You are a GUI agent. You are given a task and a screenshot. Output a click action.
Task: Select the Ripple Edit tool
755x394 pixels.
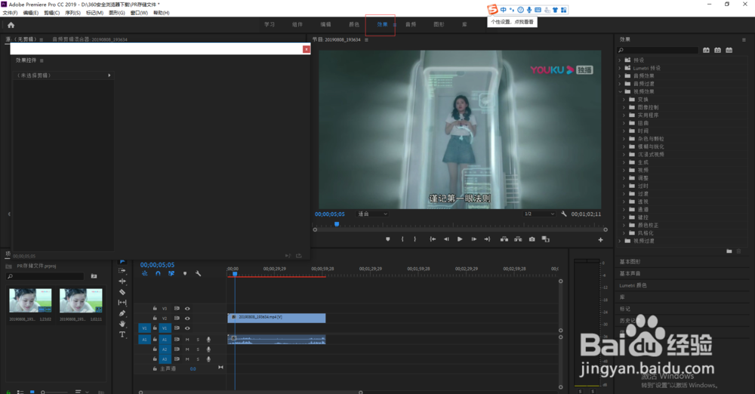[122, 282]
